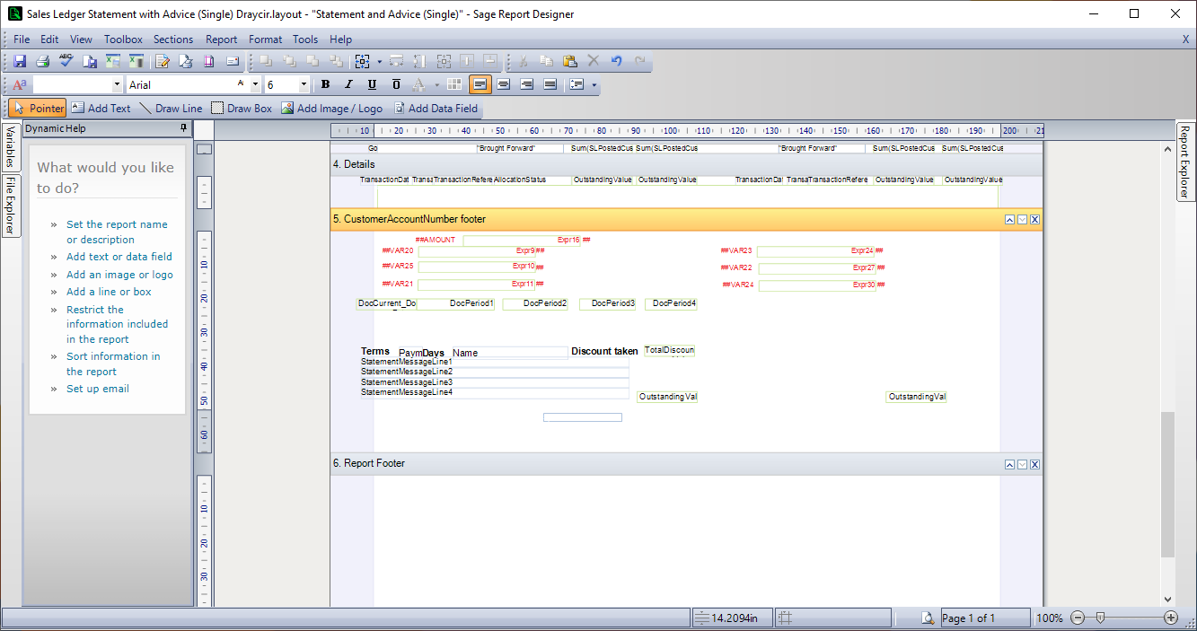This screenshot has width=1197, height=631.
Task: Open font colour dropdown arrow
Action: click(437, 84)
